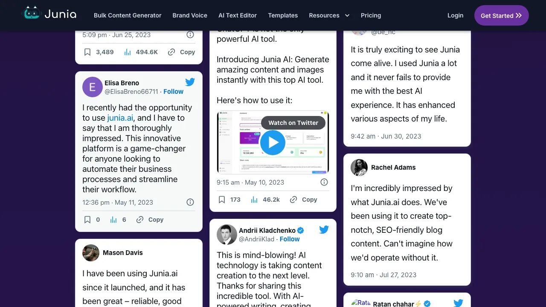Click the Watch on Twitter button

click(x=293, y=123)
